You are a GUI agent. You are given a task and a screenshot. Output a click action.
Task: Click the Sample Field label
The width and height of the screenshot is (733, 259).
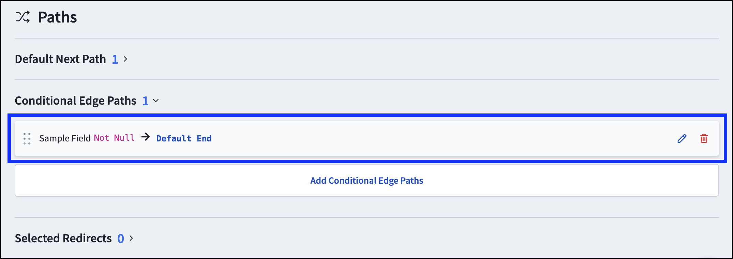click(65, 138)
